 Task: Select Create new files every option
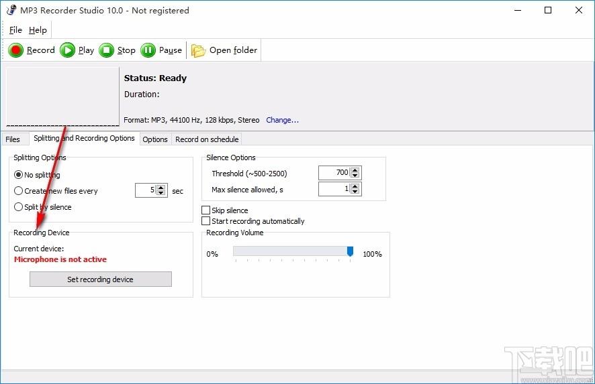pyautogui.click(x=18, y=191)
